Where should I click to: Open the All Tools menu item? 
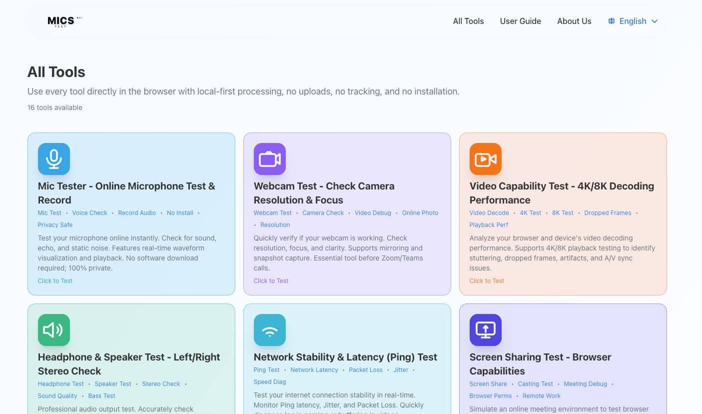(x=468, y=21)
